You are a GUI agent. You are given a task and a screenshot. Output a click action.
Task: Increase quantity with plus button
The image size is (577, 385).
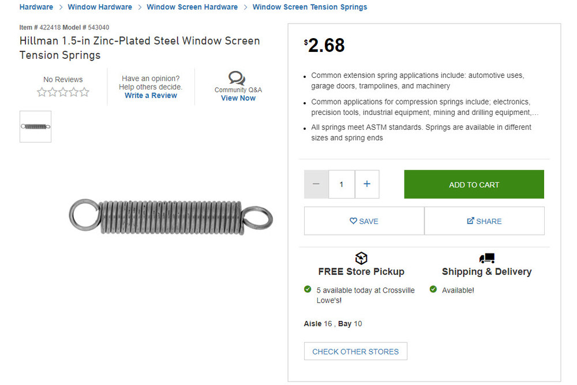[367, 184]
